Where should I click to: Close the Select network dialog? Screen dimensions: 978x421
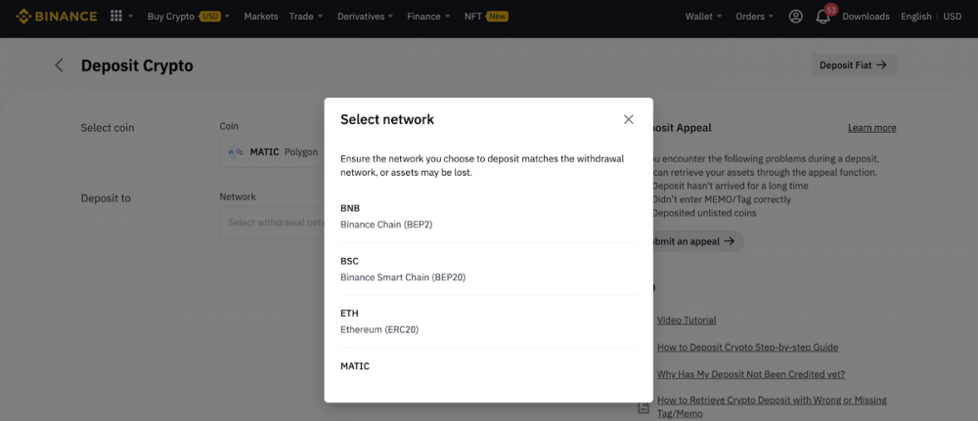628,119
